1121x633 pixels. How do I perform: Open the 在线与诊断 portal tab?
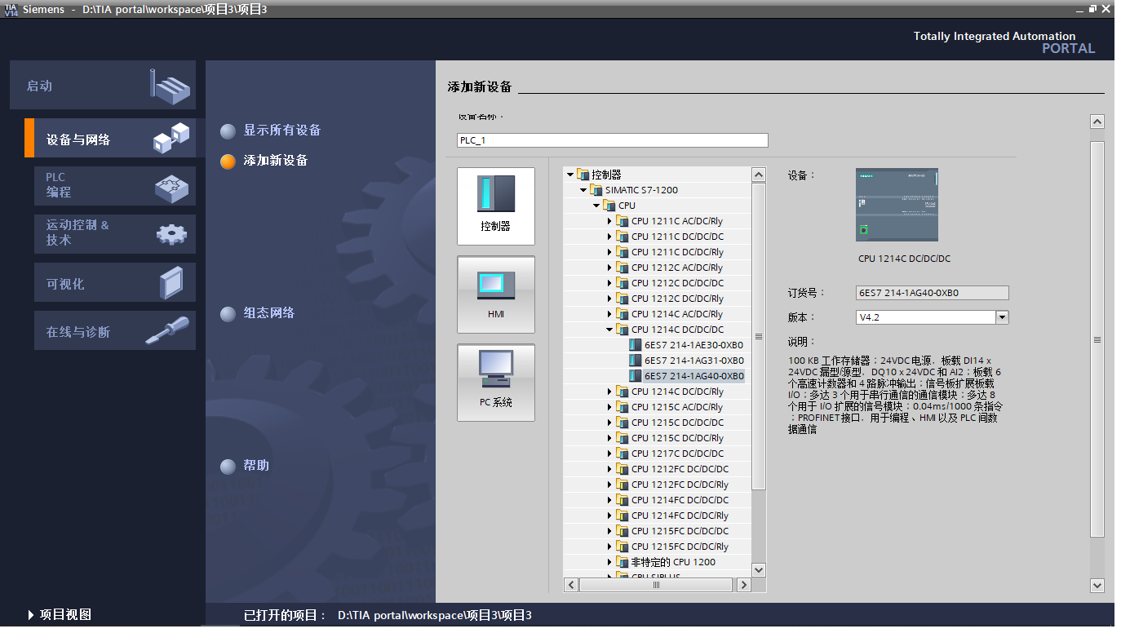(x=115, y=330)
